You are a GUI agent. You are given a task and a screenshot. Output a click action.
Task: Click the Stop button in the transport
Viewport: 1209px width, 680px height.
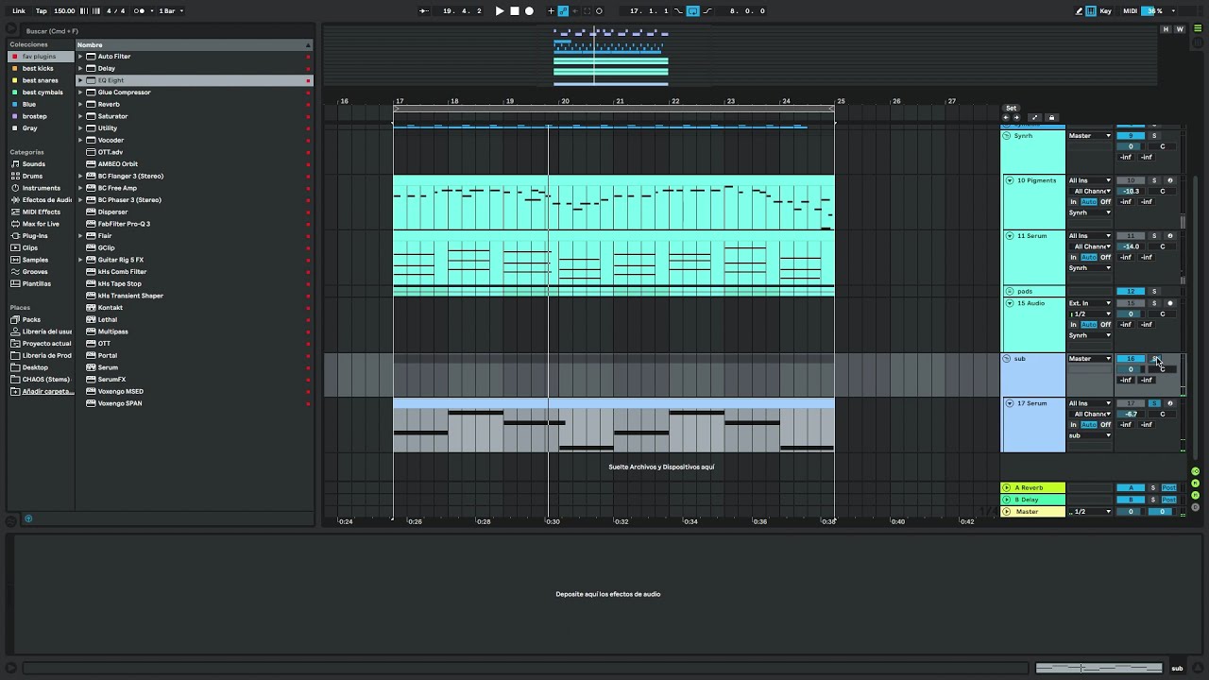515,11
